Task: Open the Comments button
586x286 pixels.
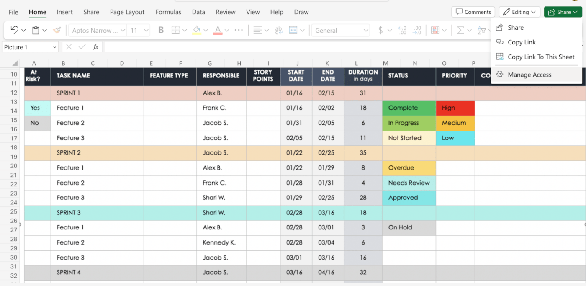Action: [x=473, y=12]
